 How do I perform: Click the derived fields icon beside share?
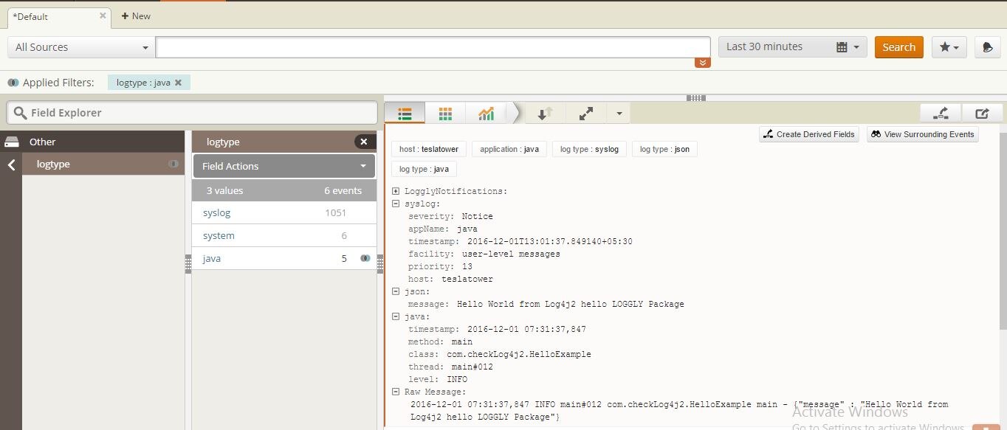coord(941,114)
